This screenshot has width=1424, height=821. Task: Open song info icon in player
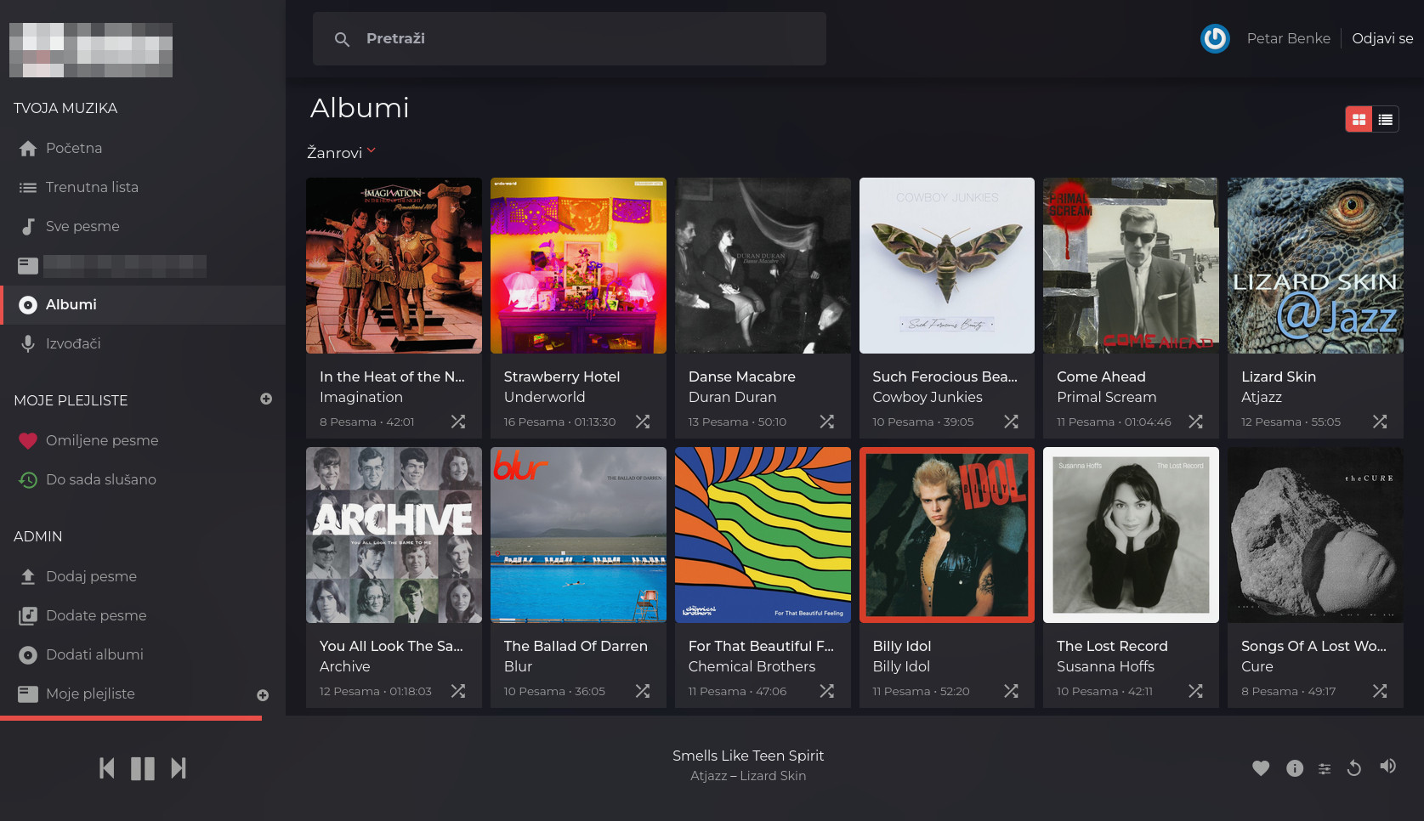click(x=1295, y=768)
